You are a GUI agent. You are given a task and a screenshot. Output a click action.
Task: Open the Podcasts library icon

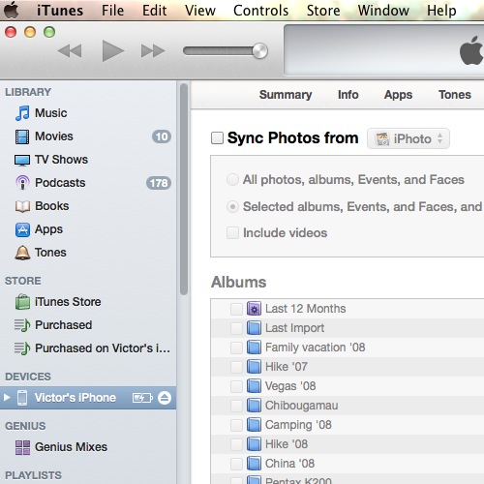[x=22, y=183]
